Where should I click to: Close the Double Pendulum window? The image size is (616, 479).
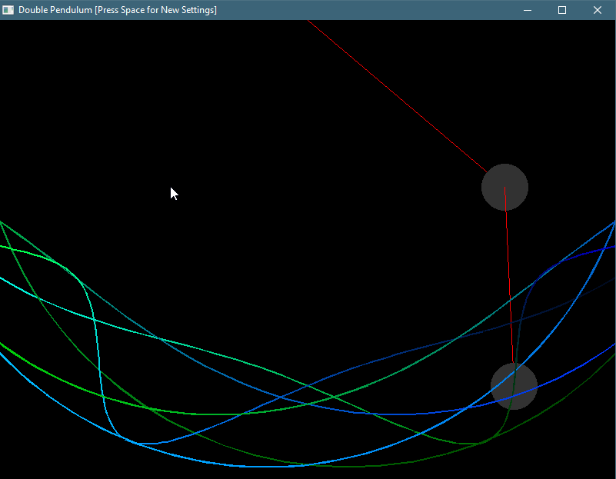coord(598,10)
